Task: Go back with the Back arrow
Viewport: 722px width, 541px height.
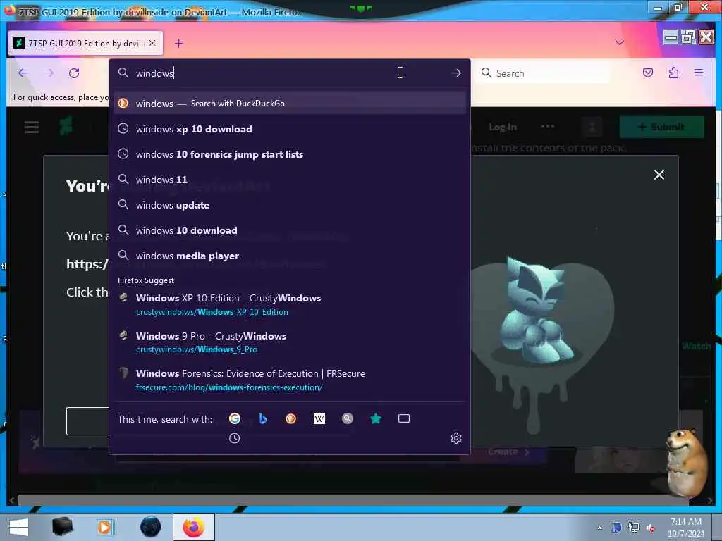Action: (23, 73)
